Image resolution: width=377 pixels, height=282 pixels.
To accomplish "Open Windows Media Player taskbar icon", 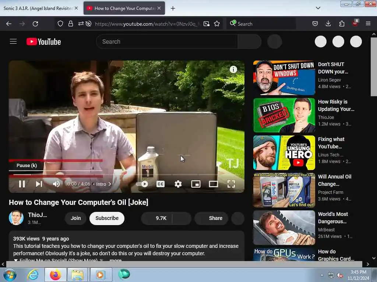I will 100,275.
